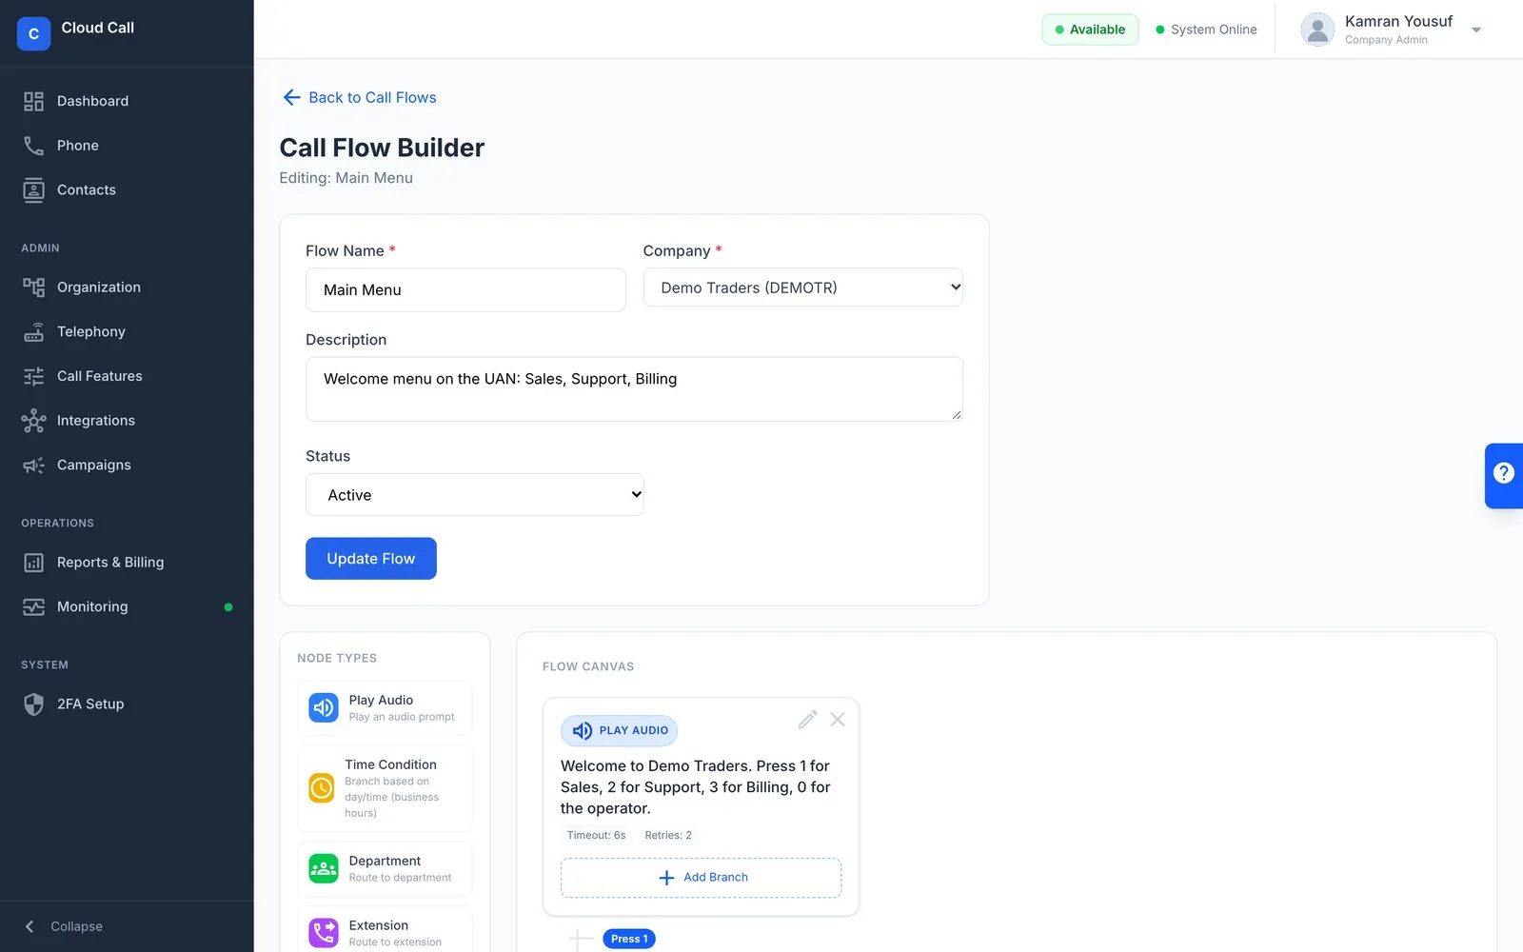Click the Telephony sidebar icon
Viewport: 1523px width, 952px height.
(x=33, y=331)
